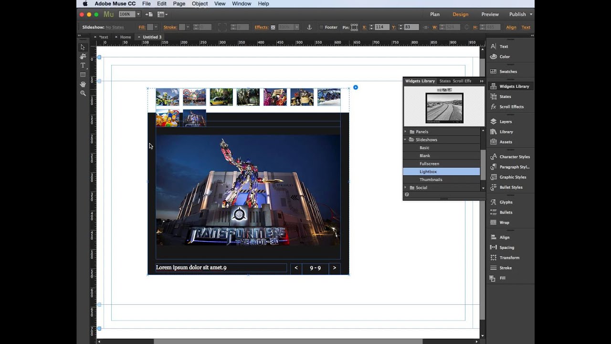Select the Thumbnails slideshow widget

(x=442, y=180)
